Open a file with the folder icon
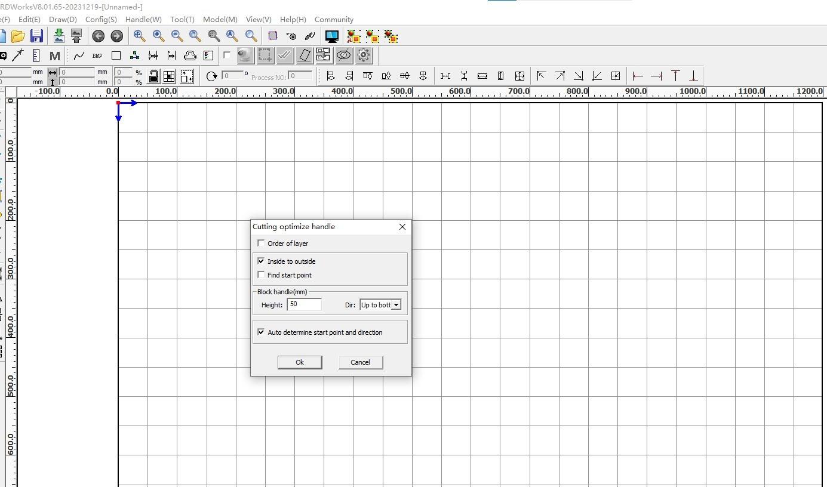 pyautogui.click(x=18, y=36)
